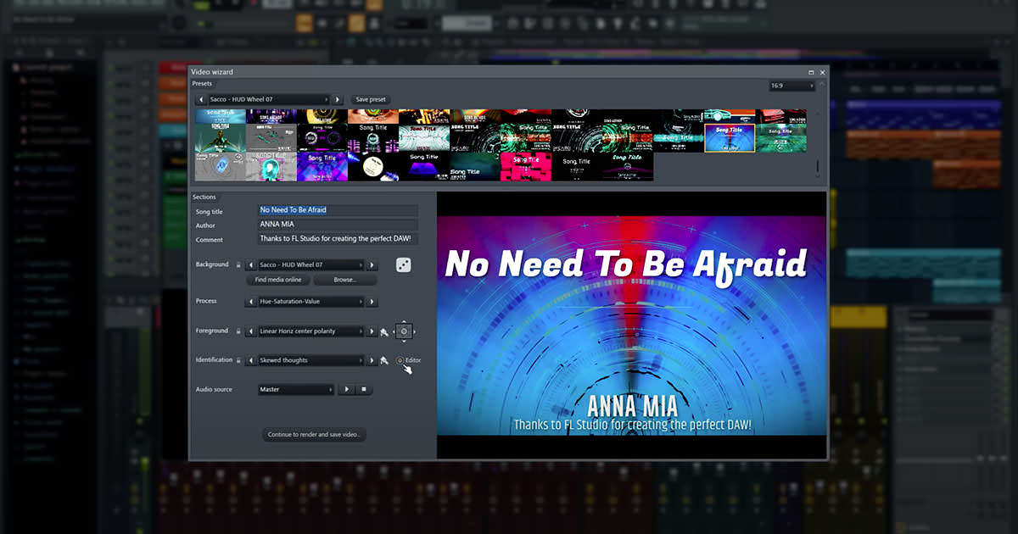Maximize the Video wizard window

(x=811, y=73)
